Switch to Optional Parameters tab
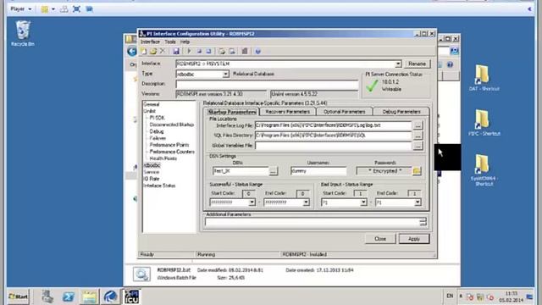 click(x=345, y=112)
